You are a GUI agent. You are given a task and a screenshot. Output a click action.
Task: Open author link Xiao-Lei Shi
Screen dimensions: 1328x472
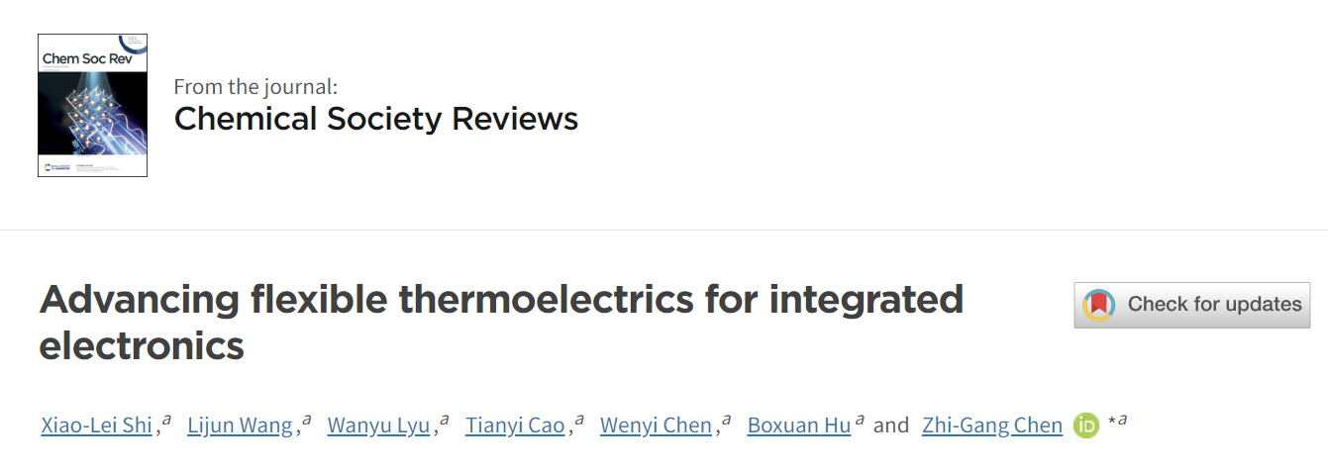[97, 425]
